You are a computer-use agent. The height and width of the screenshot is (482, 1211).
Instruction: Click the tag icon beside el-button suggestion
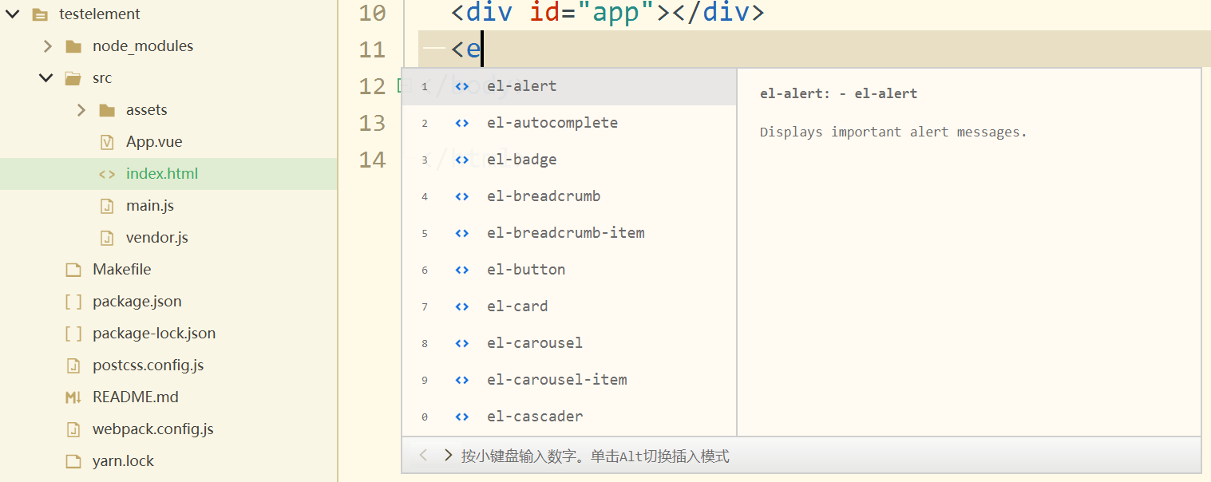461,270
